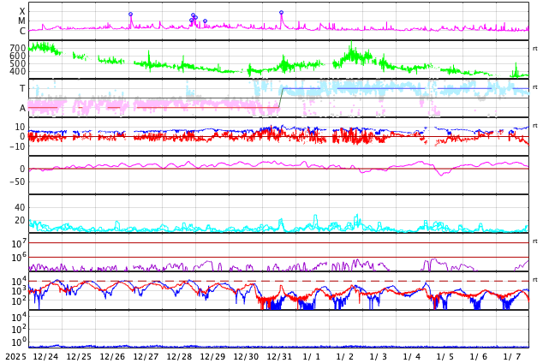The image size is (543, 363).
Task: Click the 12/28 date label
Action: click(179, 356)
